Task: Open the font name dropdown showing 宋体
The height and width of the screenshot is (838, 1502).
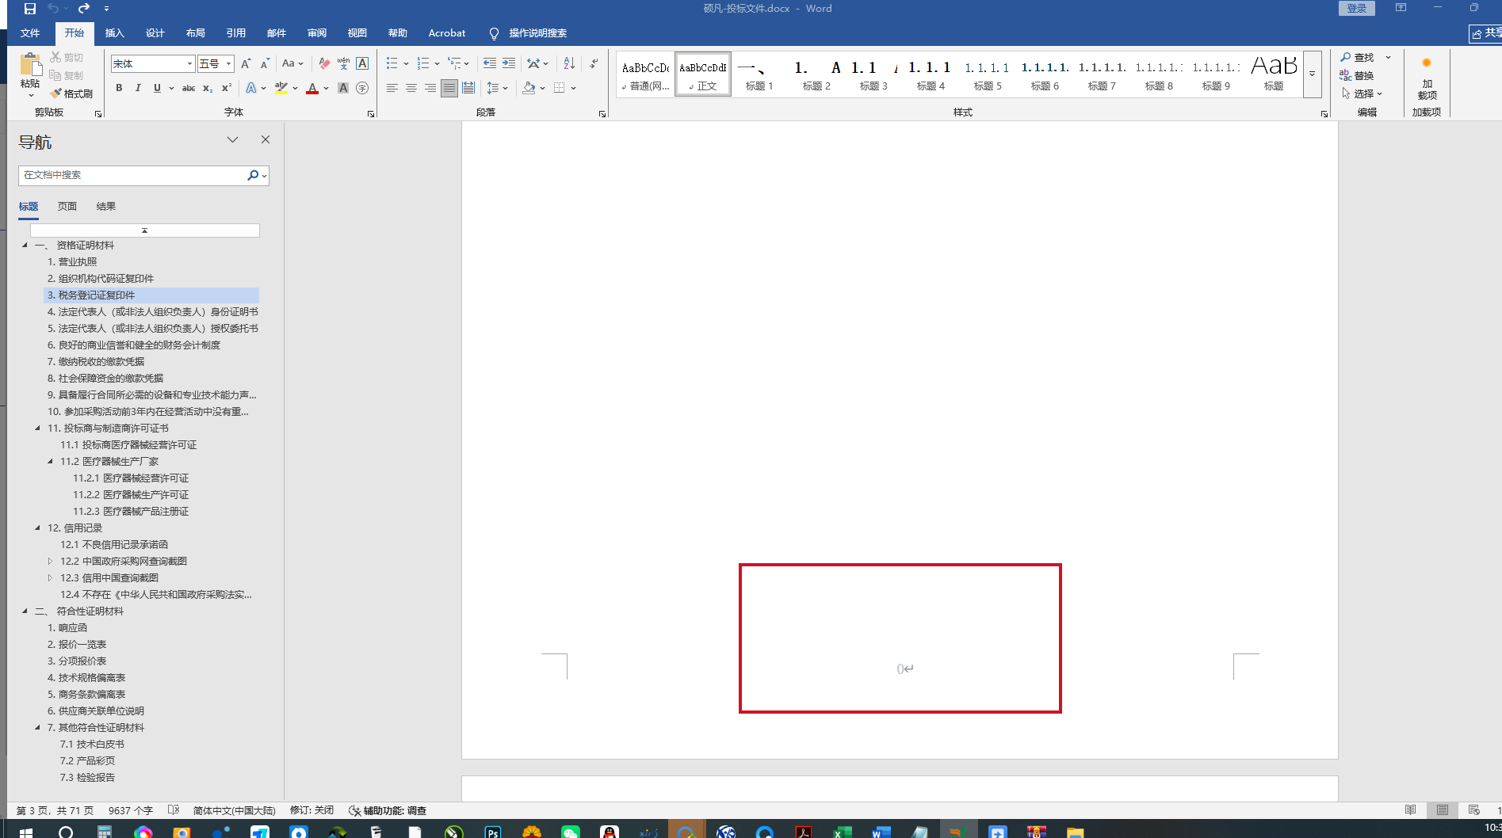Action: pyautogui.click(x=190, y=63)
